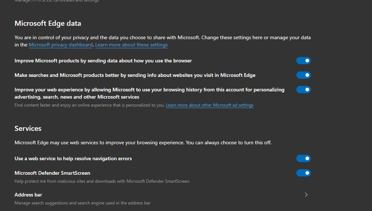Click the Use a web service label text

pos(73,159)
